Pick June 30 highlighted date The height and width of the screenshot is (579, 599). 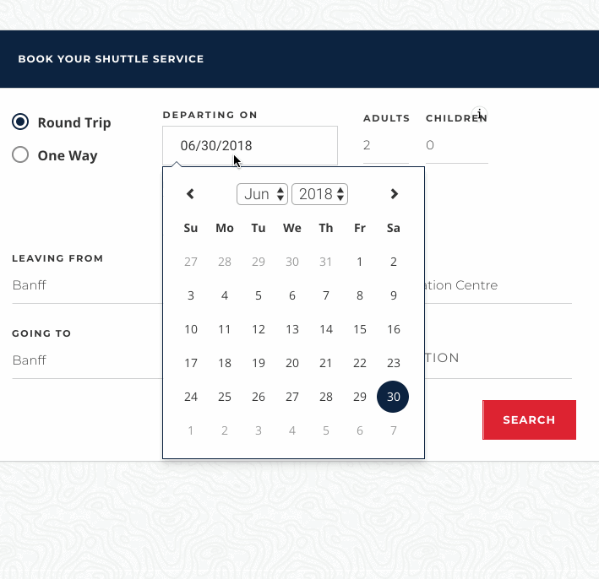pos(393,397)
